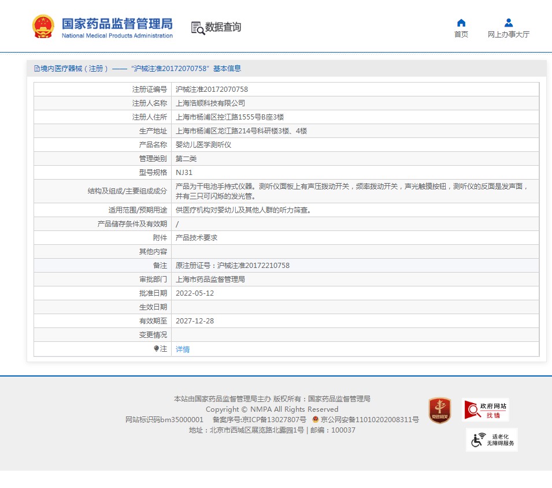Open 适老化无障碍服务 accessibility icon
This screenshot has width=552, height=488.
pyautogui.click(x=492, y=440)
